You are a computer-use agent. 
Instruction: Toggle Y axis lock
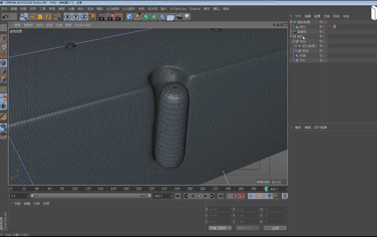pyautogui.click(x=75, y=17)
